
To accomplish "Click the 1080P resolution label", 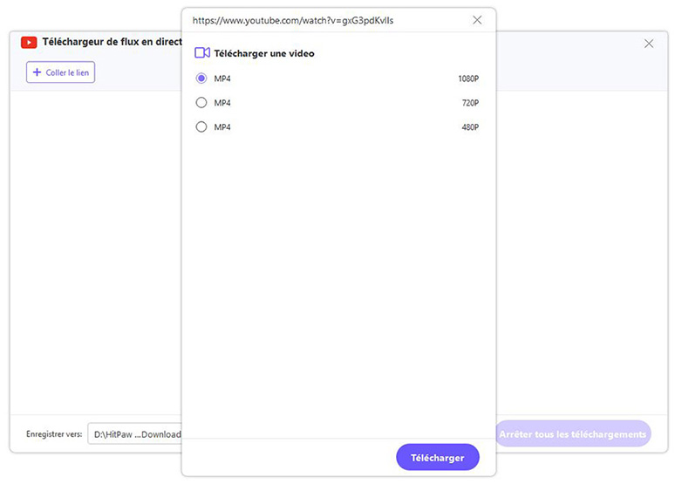I will click(468, 78).
